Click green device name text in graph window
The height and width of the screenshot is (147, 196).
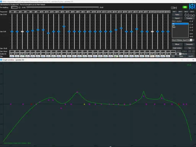click(x=17, y=143)
